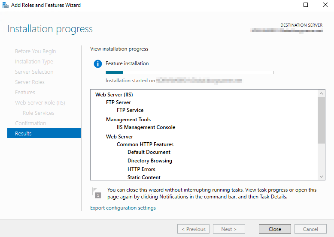This screenshot has width=334, height=237.
Task: Click the Directory Browsing entry
Action: 150,161
